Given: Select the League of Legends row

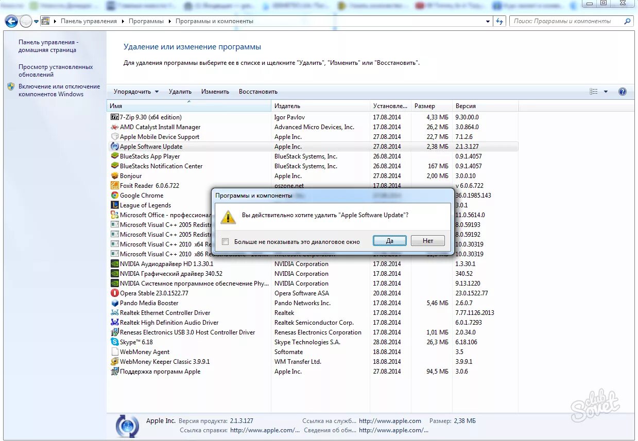Looking at the screenshot, I should point(313,205).
